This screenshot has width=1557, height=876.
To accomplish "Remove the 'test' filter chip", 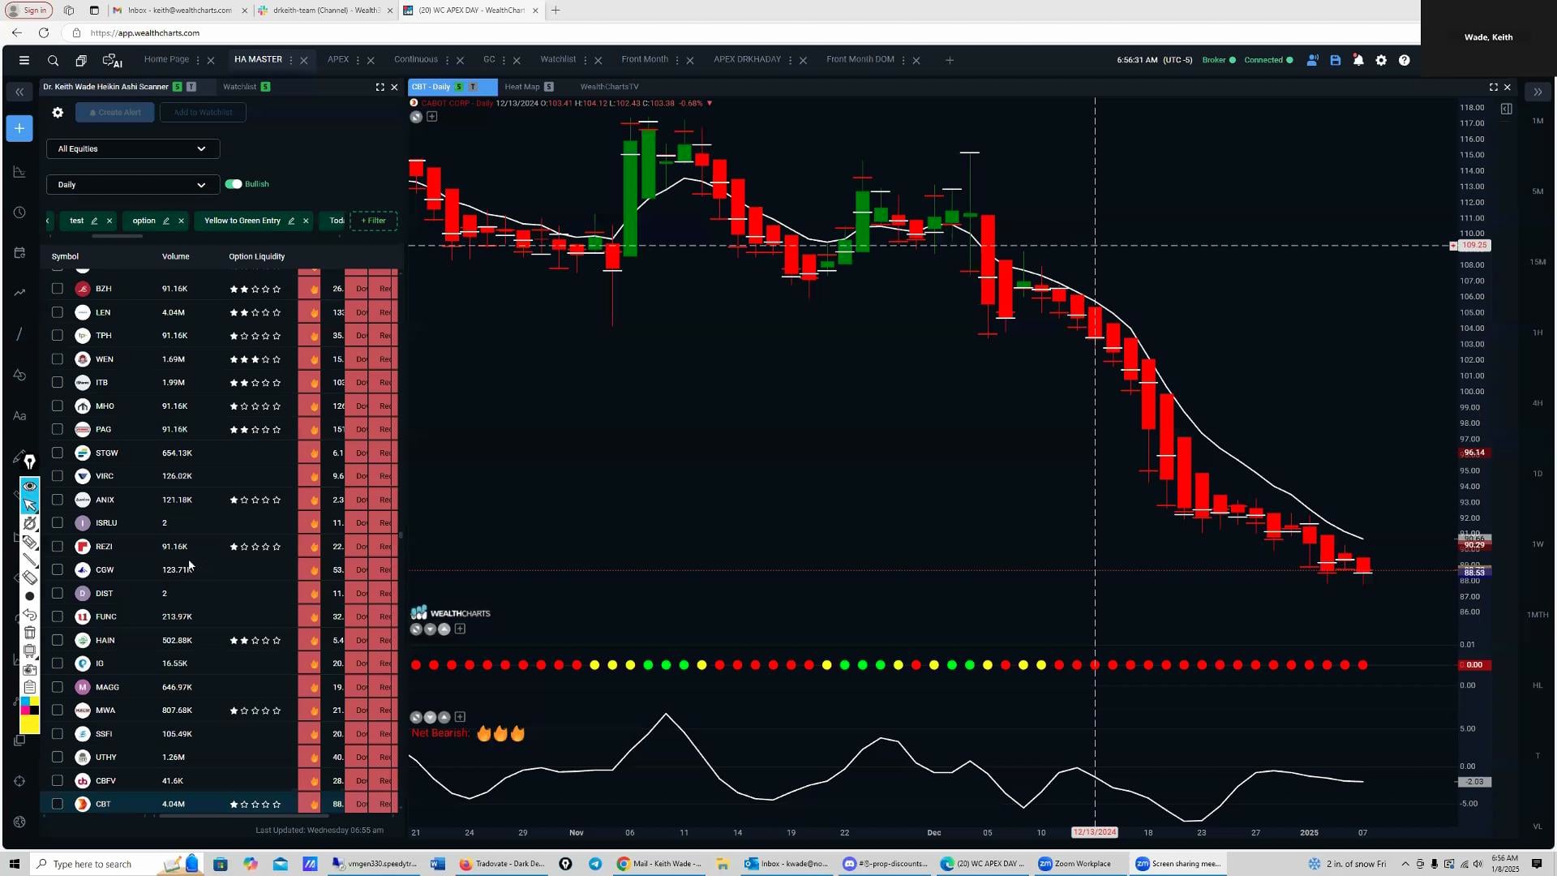I will pyautogui.click(x=109, y=221).
